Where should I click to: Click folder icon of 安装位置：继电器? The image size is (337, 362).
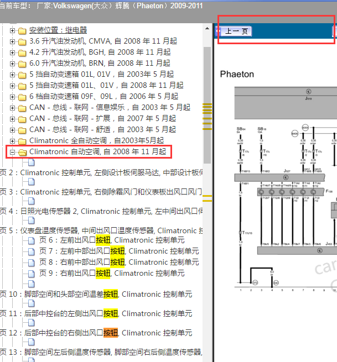[22, 30]
